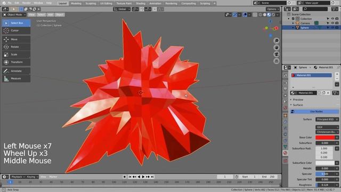Screen dimensions: 341x192
Task: Click the Base Color red swatch
Action: coord(325,138)
